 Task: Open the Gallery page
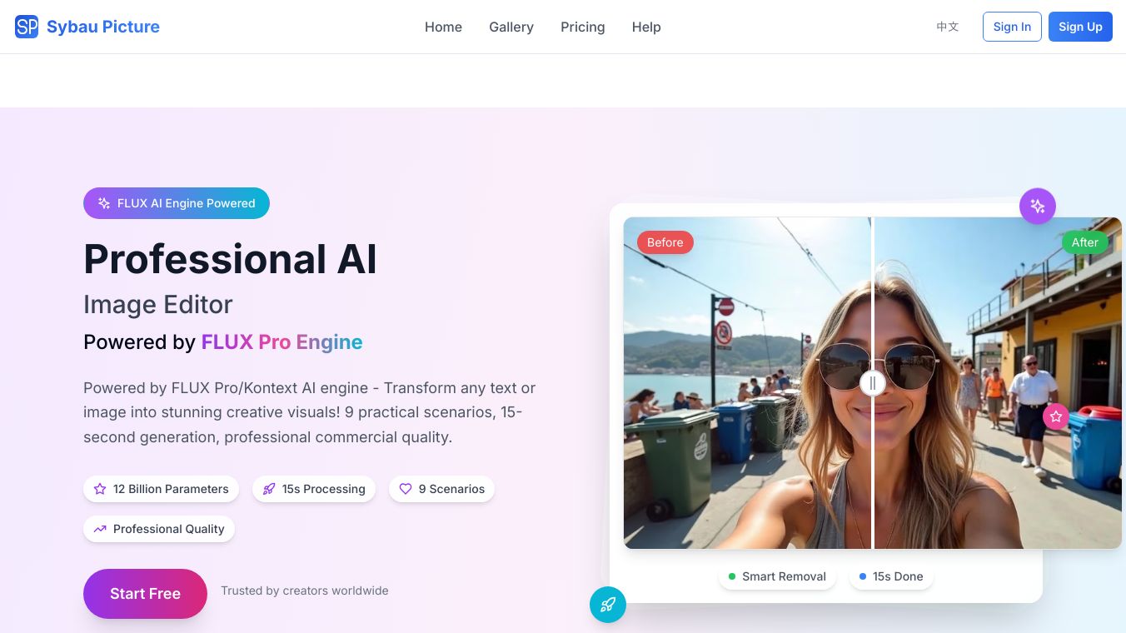pyautogui.click(x=511, y=27)
